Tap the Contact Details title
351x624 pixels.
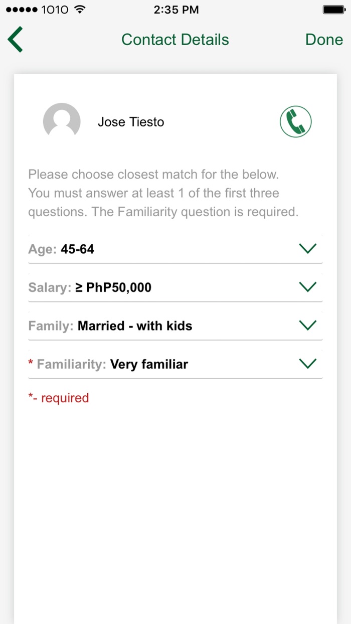(175, 40)
